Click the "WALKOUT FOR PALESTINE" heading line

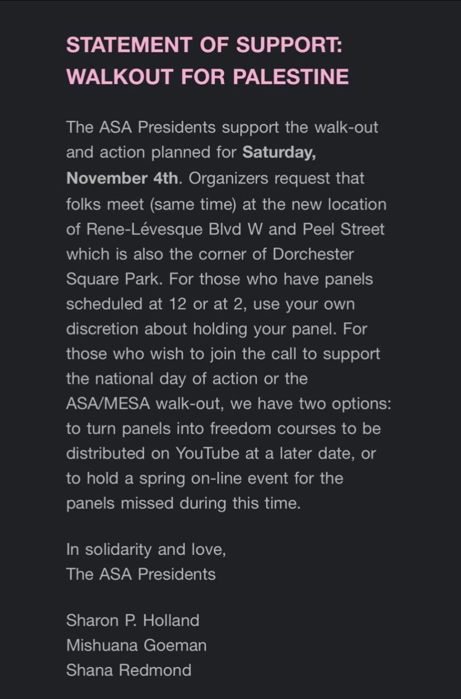tap(207, 77)
